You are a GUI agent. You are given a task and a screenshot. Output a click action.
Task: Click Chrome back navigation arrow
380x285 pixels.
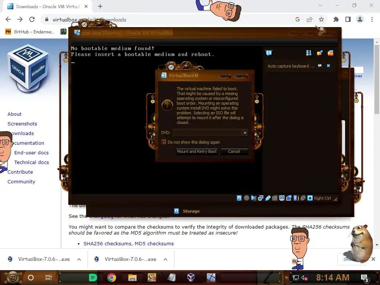point(8,19)
